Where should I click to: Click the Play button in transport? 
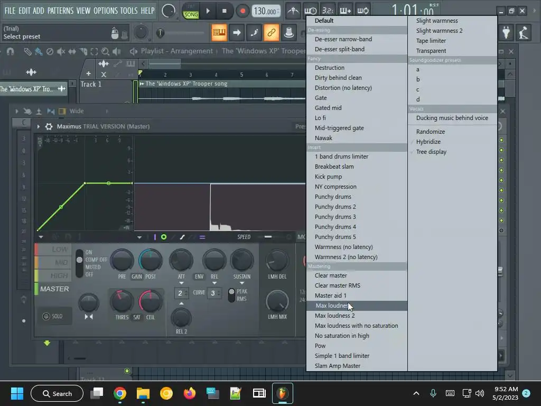(208, 11)
